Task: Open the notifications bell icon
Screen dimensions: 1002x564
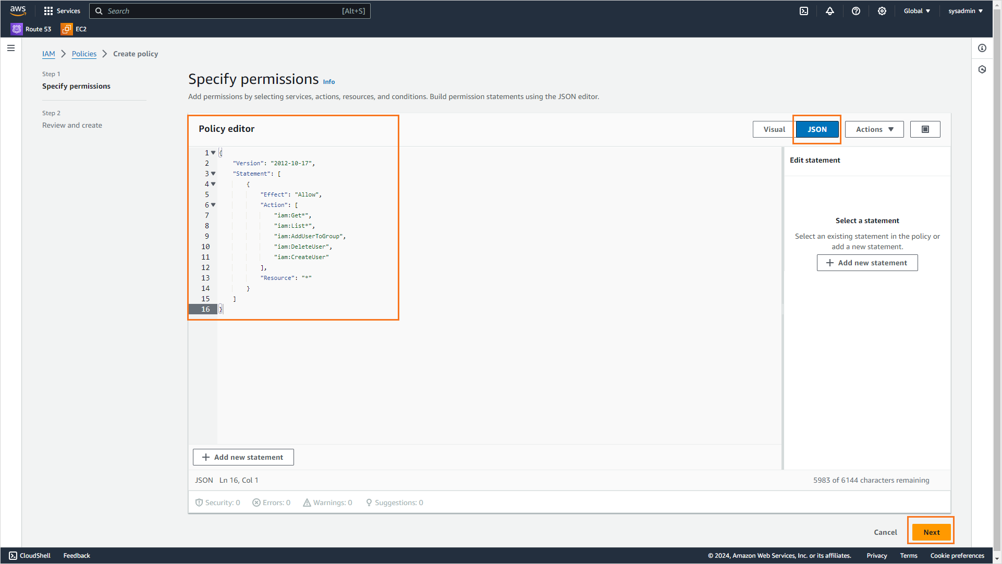Action: tap(830, 11)
